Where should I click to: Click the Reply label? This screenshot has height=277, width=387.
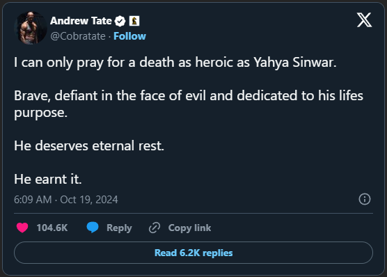pos(119,228)
